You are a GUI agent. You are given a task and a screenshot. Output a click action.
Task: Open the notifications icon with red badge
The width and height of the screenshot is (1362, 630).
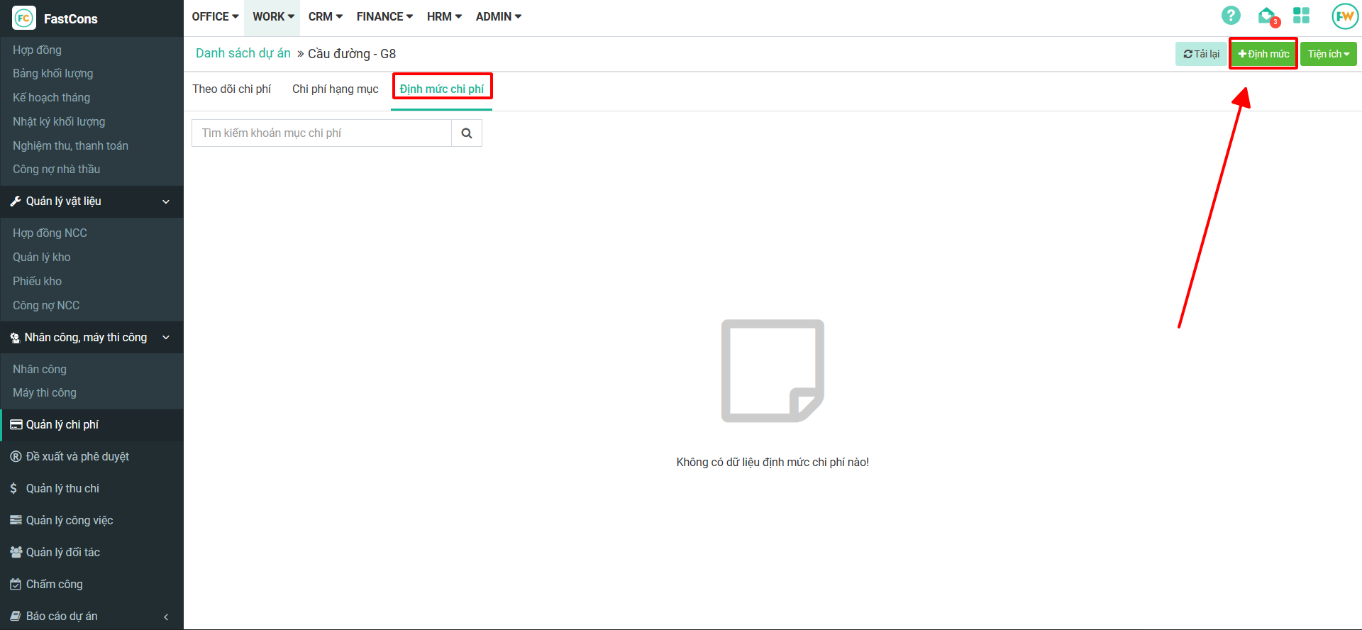(1267, 16)
